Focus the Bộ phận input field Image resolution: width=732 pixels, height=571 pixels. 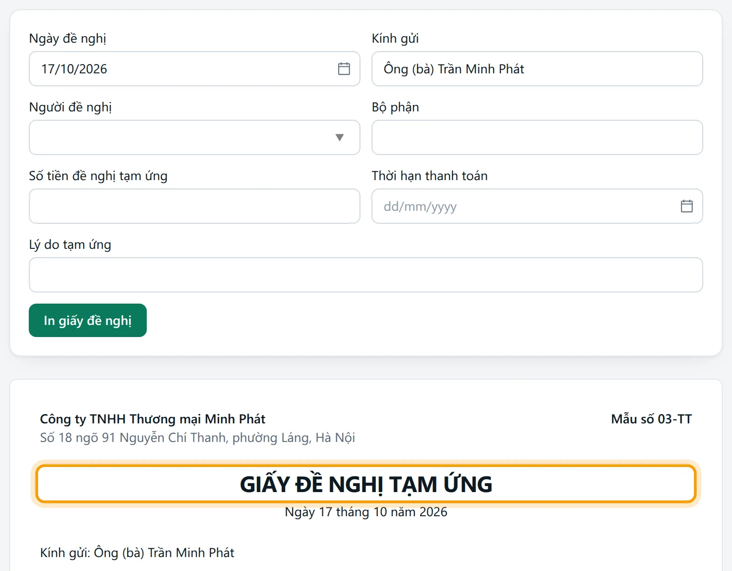tap(537, 137)
